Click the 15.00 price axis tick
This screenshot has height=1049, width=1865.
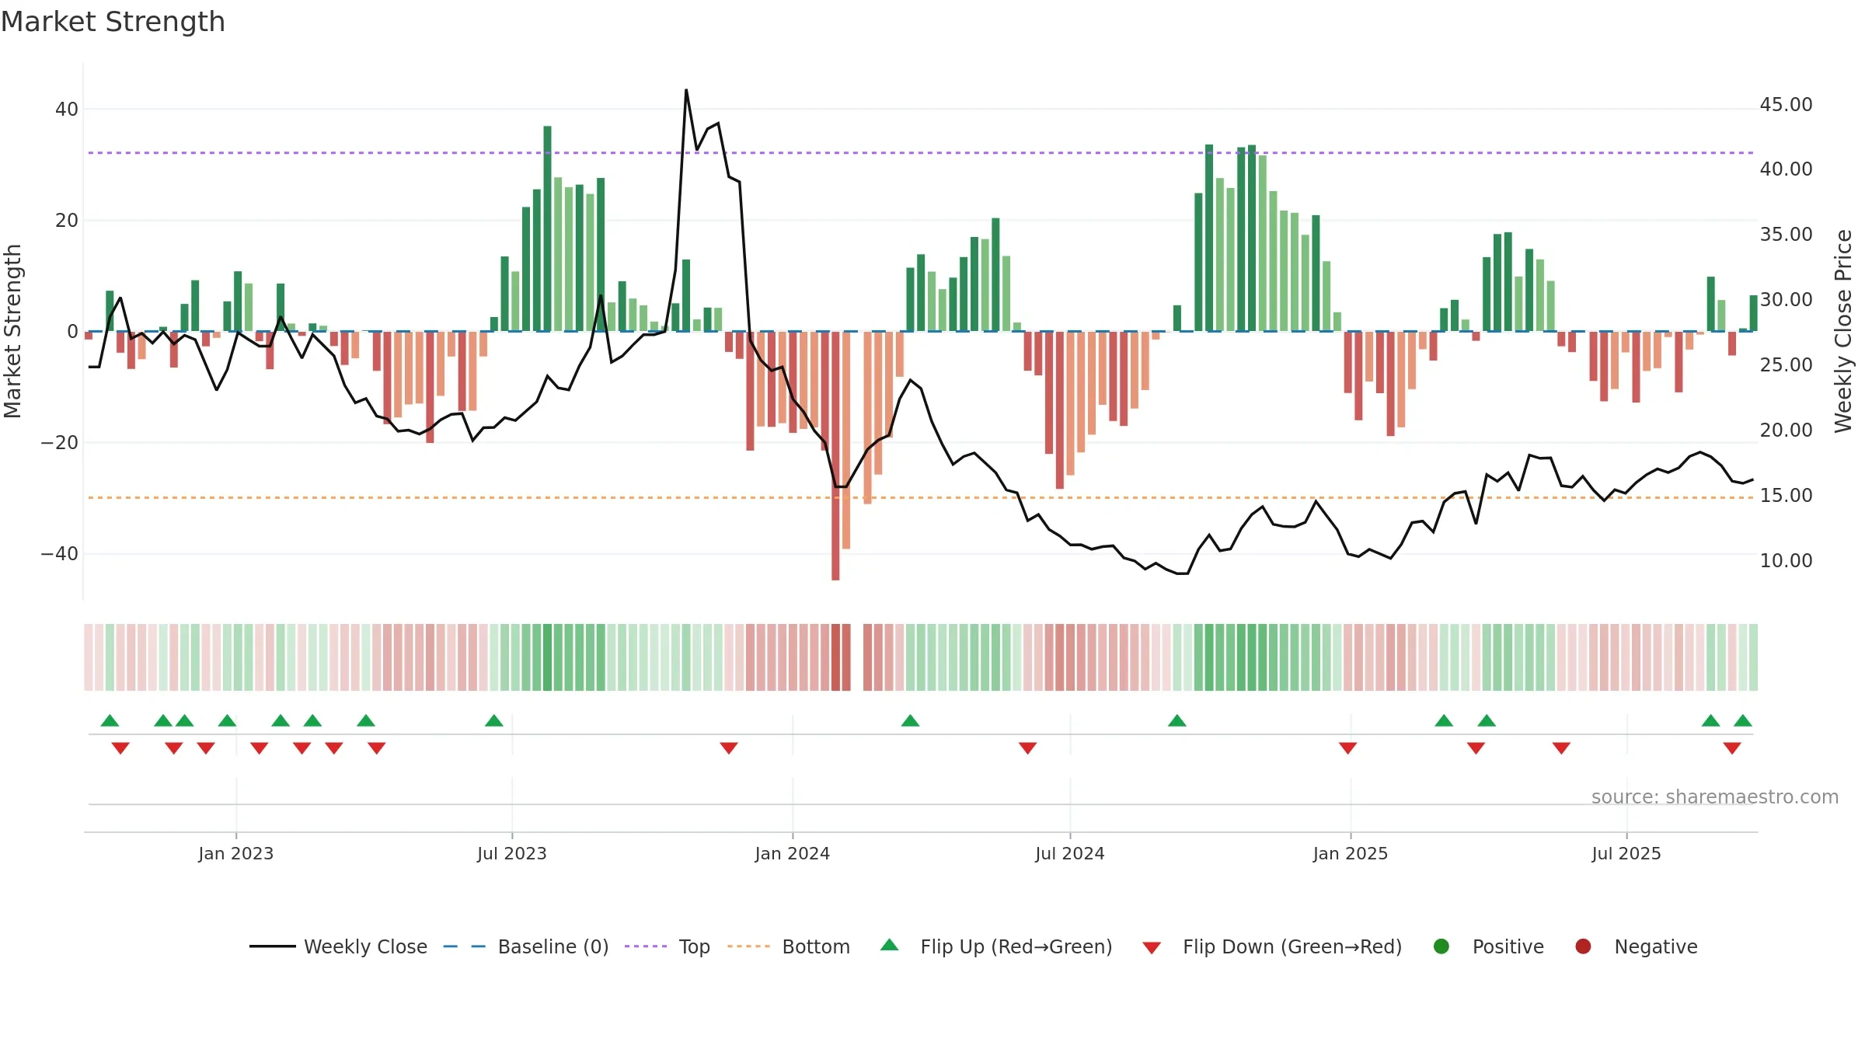point(1786,495)
